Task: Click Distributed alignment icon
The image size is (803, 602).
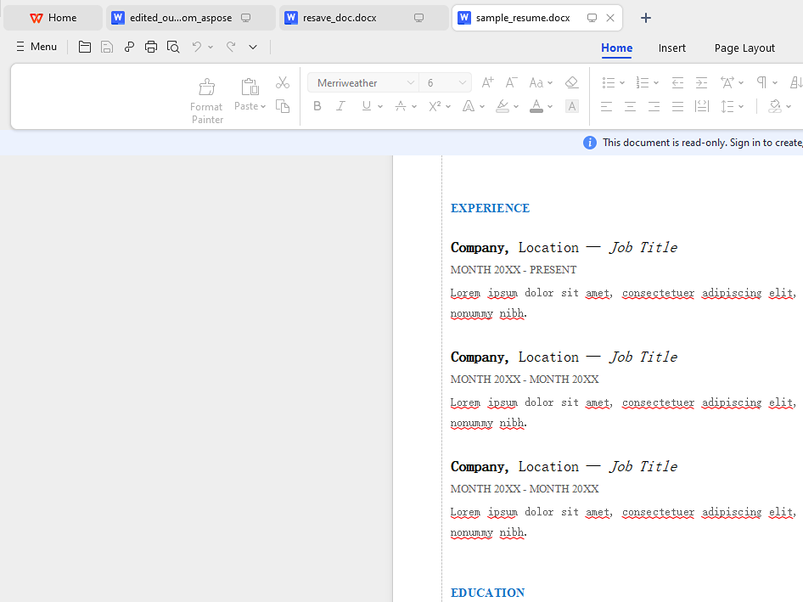Action: click(702, 106)
